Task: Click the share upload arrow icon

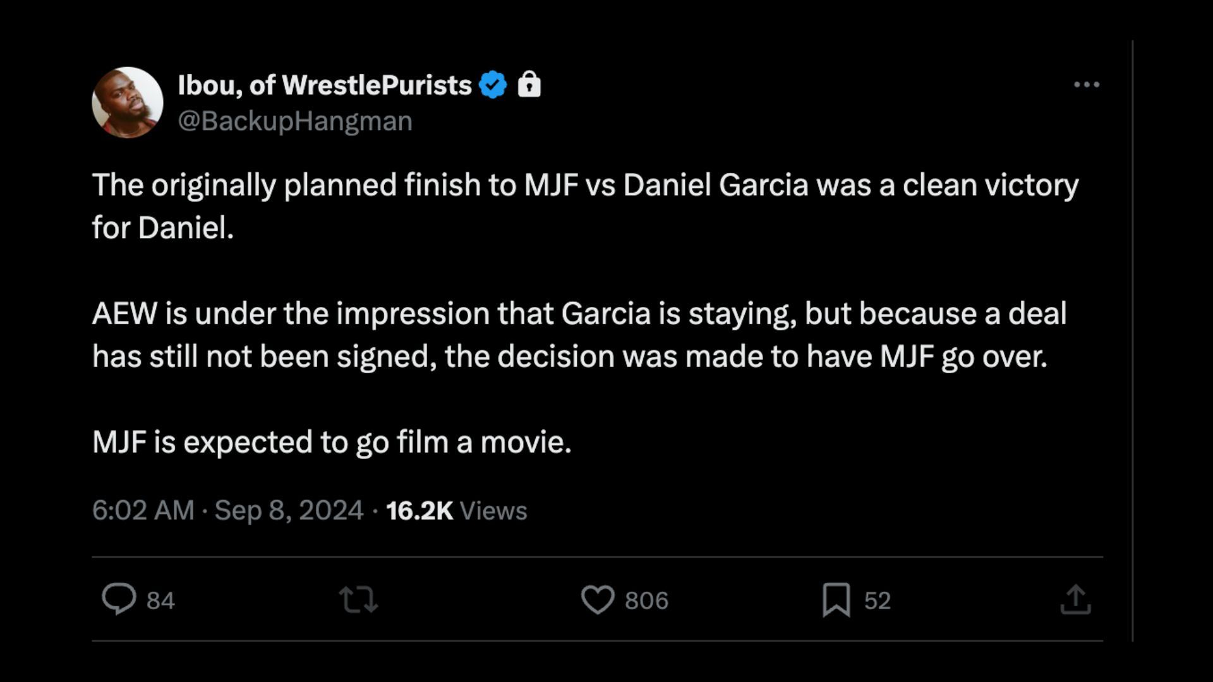Action: tap(1075, 599)
